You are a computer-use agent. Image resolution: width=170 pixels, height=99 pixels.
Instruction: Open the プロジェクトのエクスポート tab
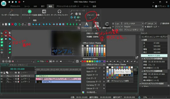click(68, 6)
